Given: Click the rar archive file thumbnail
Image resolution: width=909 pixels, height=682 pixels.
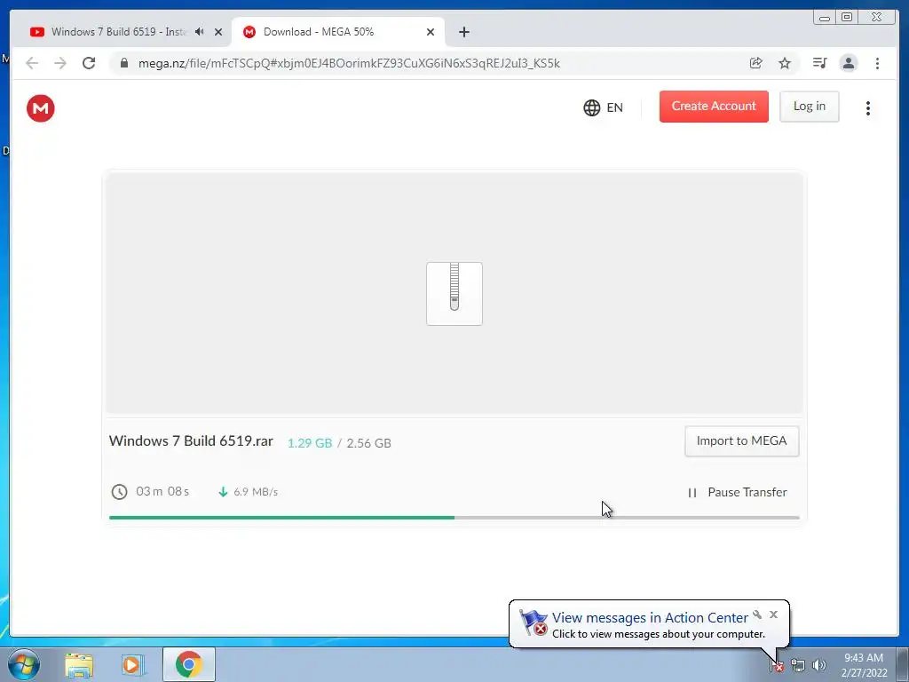Looking at the screenshot, I should click(x=454, y=293).
